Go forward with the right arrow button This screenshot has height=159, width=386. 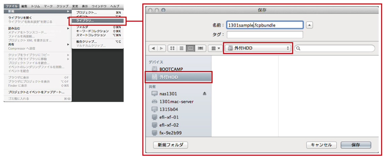pyautogui.click(x=161, y=48)
